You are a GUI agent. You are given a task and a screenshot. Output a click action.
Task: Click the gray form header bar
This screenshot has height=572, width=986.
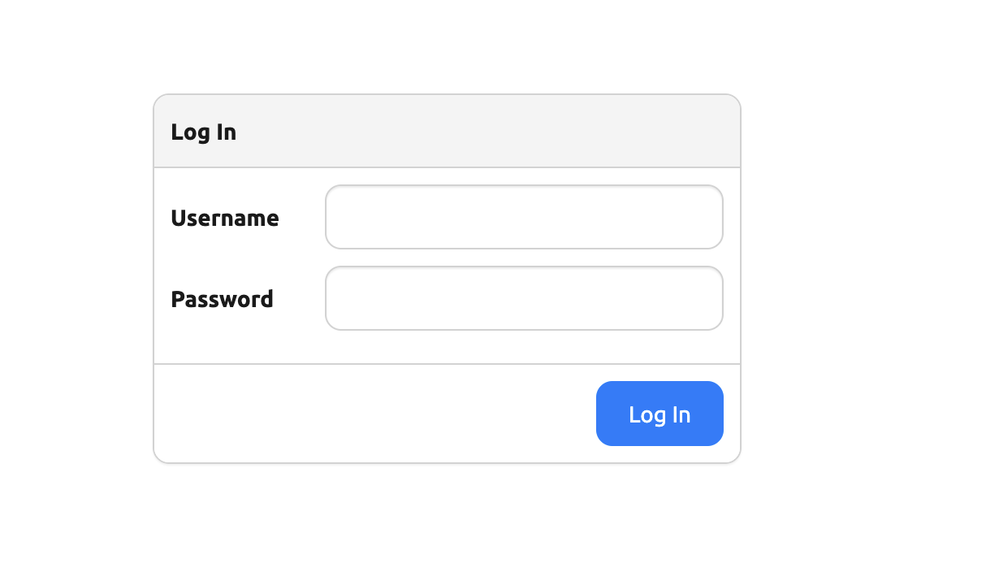pyautogui.click(x=447, y=130)
